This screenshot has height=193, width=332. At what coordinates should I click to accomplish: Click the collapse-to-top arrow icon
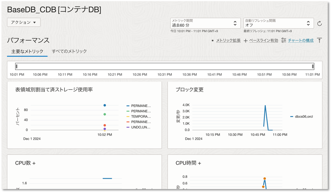[x=319, y=40]
